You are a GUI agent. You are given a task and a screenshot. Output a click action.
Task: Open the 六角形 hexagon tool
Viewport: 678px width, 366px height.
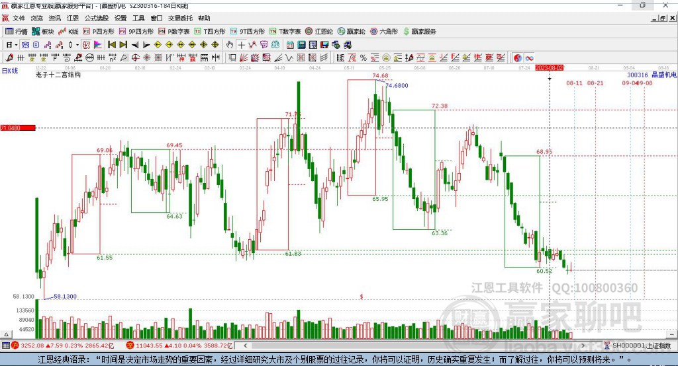point(384,32)
